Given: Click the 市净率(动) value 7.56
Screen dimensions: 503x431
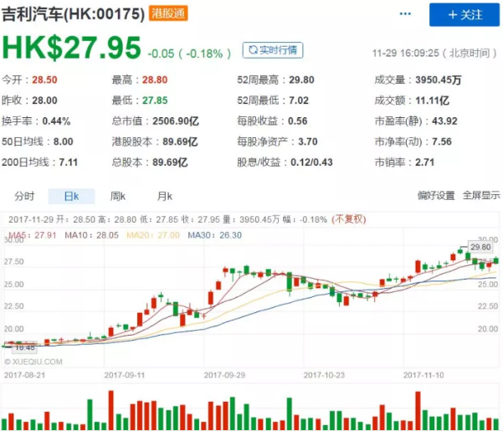Looking at the screenshot, I should (x=442, y=141).
